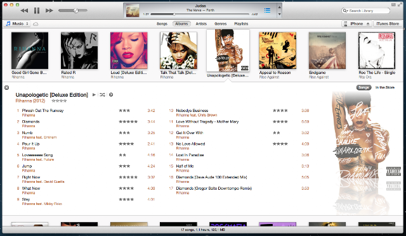Click the iCloud cloud icon
The image size is (406, 236).
pos(36,24)
